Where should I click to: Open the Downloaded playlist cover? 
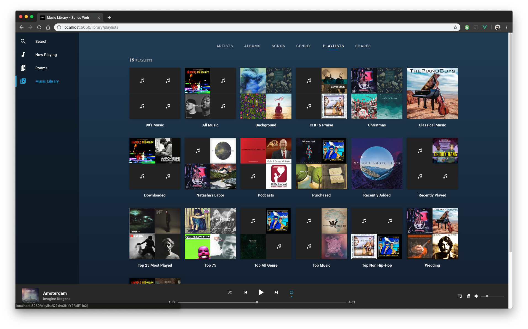coord(155,163)
